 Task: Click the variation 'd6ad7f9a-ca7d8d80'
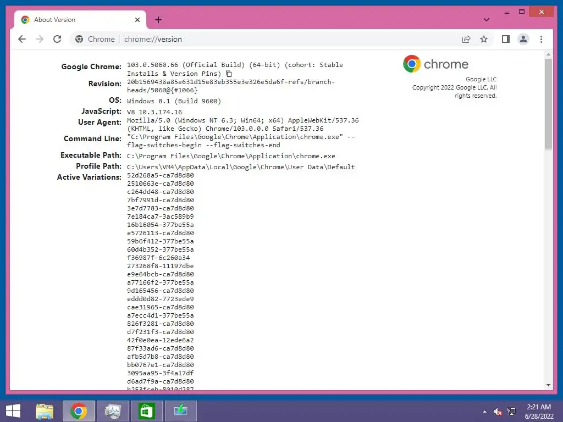click(160, 381)
